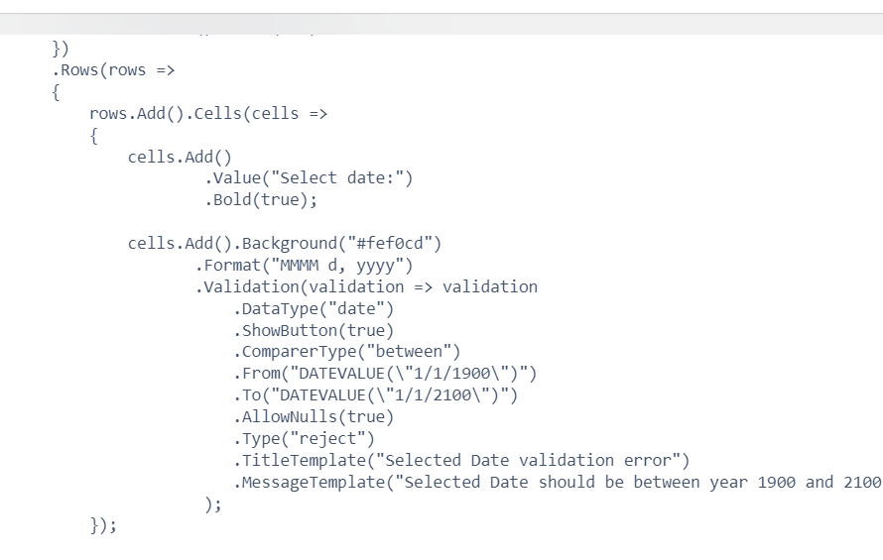Click the .ShowButton(true) line

click(x=314, y=331)
